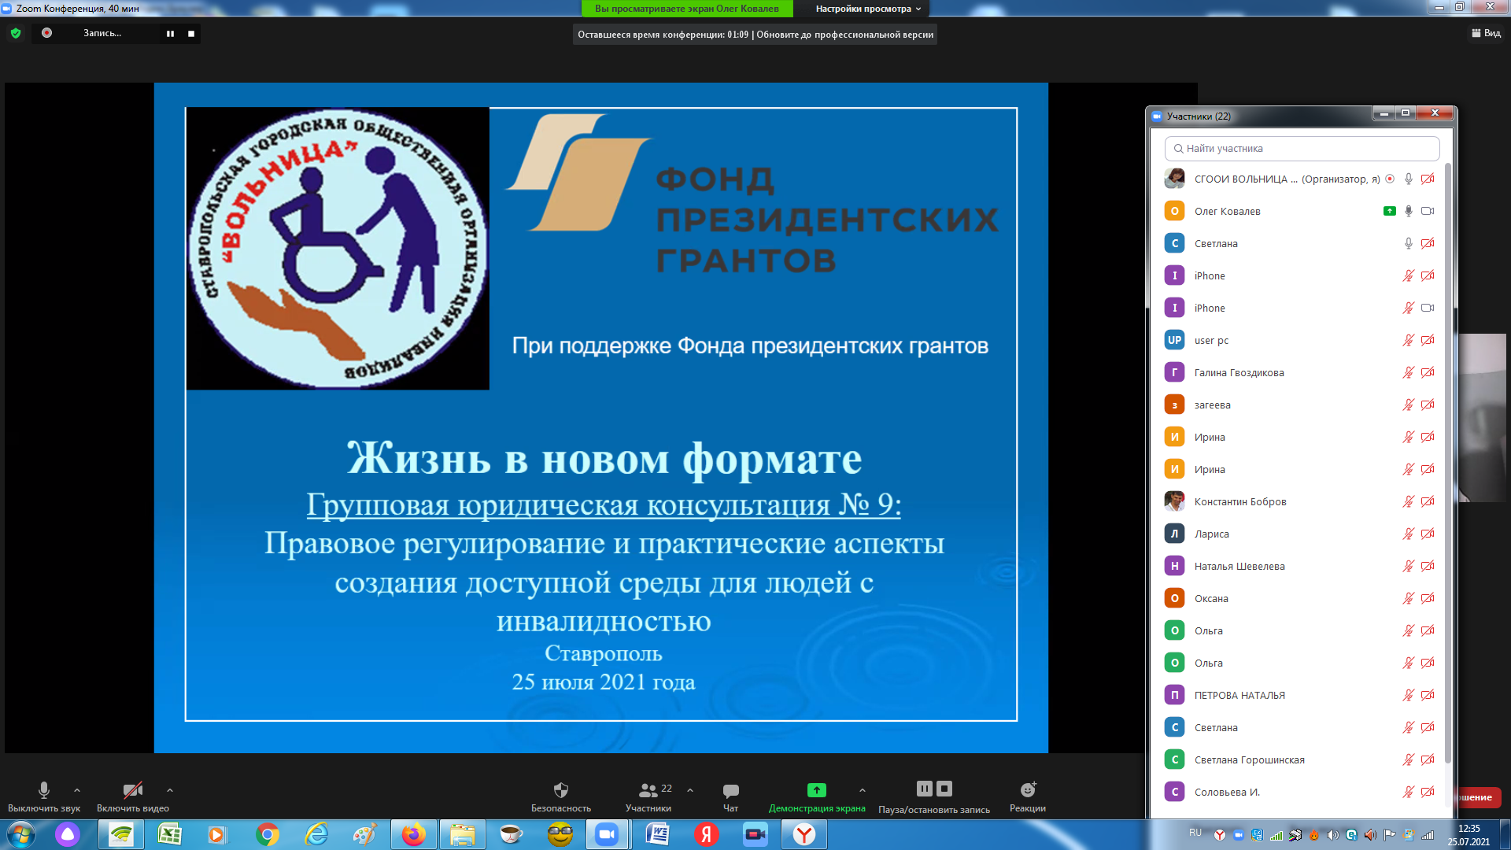1511x850 pixels.
Task: Open the Настройки просмотра dropdown
Action: pos(867,9)
